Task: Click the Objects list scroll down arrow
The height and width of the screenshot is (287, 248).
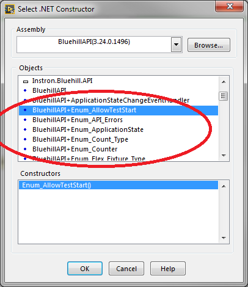Action: 224,156
